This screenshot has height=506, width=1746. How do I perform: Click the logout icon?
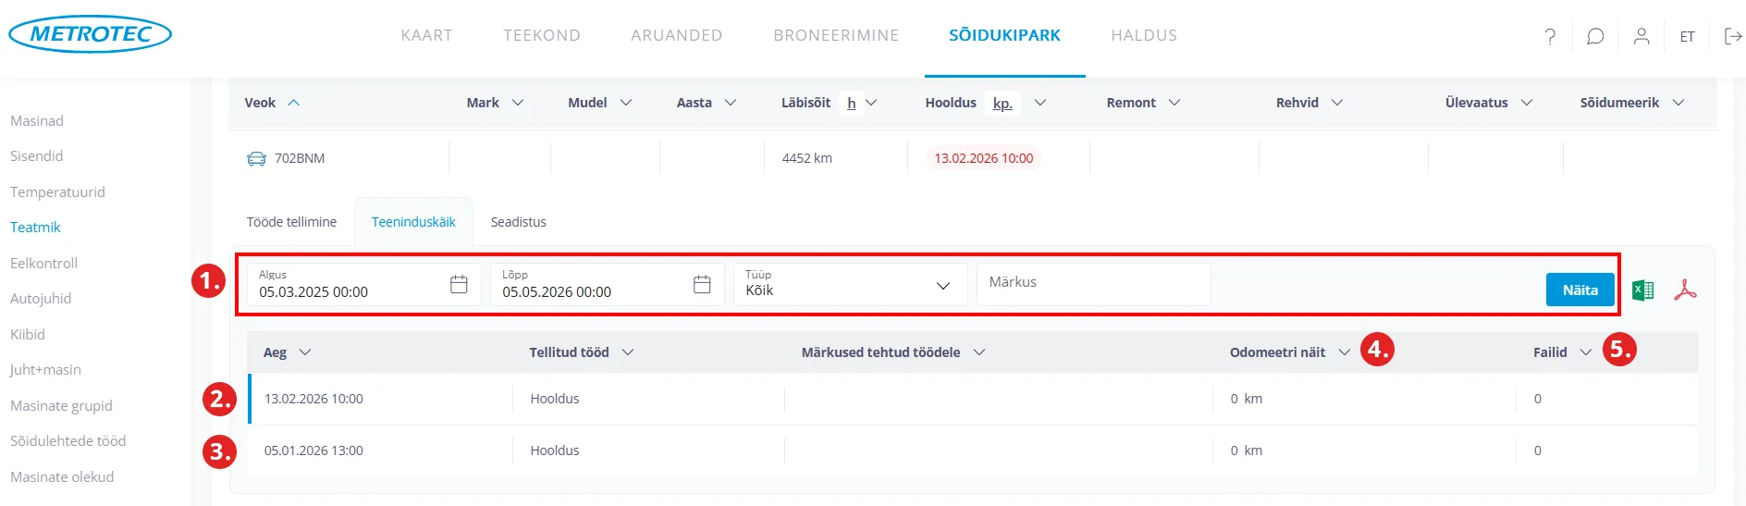click(x=1733, y=36)
